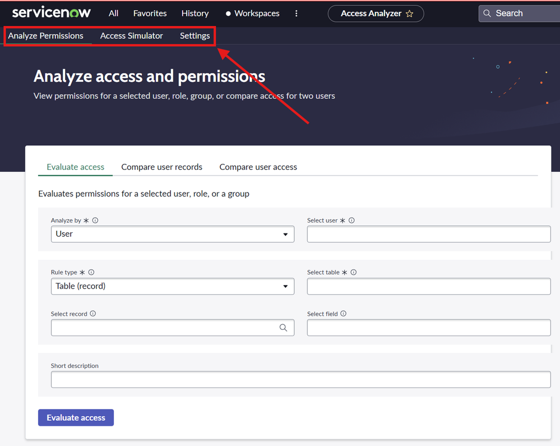Open the All navigation menu
Screen dimensions: 560x446
113,13
